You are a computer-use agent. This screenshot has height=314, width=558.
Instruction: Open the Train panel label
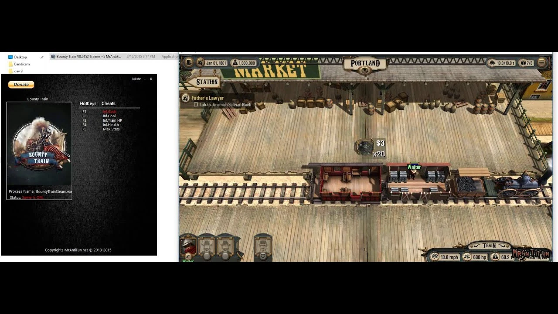coord(489,246)
